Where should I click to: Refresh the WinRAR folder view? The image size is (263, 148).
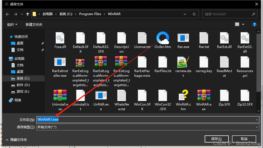[x=194, y=14]
